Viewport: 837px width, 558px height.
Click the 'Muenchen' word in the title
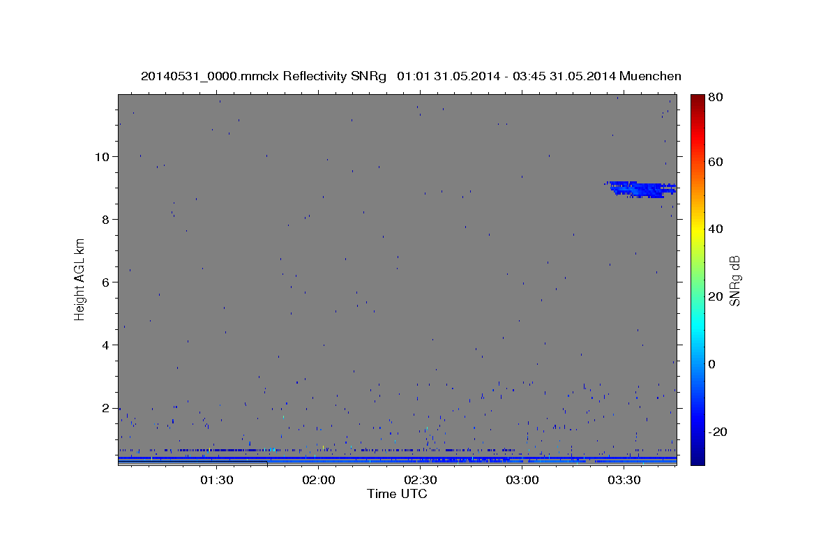(649, 76)
